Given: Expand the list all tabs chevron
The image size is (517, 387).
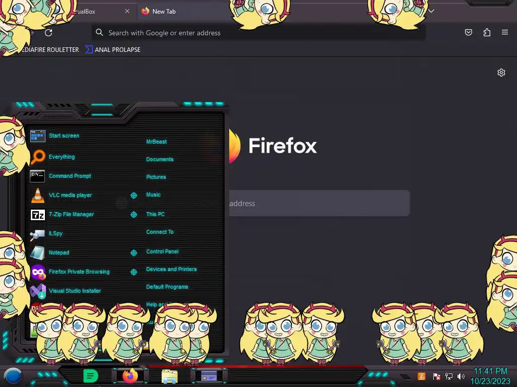Looking at the screenshot, I should tap(431, 11).
